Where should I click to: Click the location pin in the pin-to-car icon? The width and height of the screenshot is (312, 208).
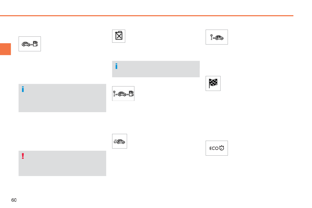211,37
